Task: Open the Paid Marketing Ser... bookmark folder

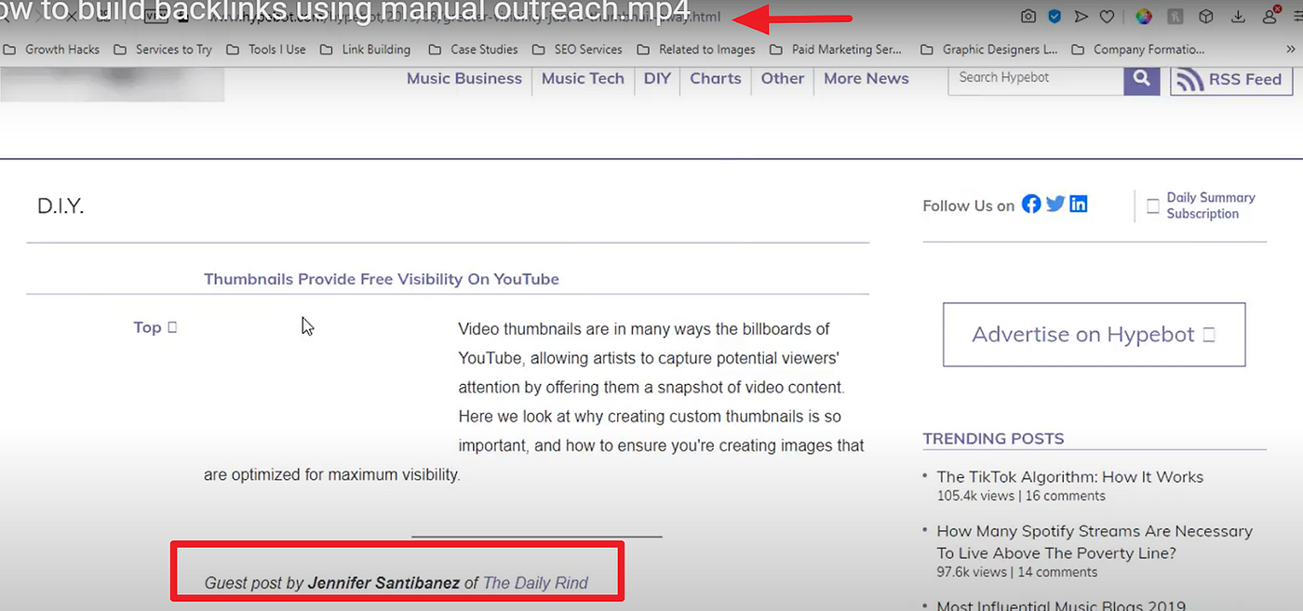Action: [836, 49]
